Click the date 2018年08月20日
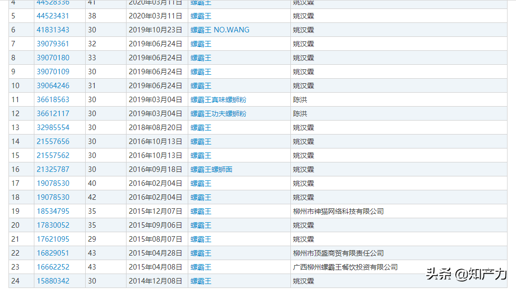 point(155,128)
